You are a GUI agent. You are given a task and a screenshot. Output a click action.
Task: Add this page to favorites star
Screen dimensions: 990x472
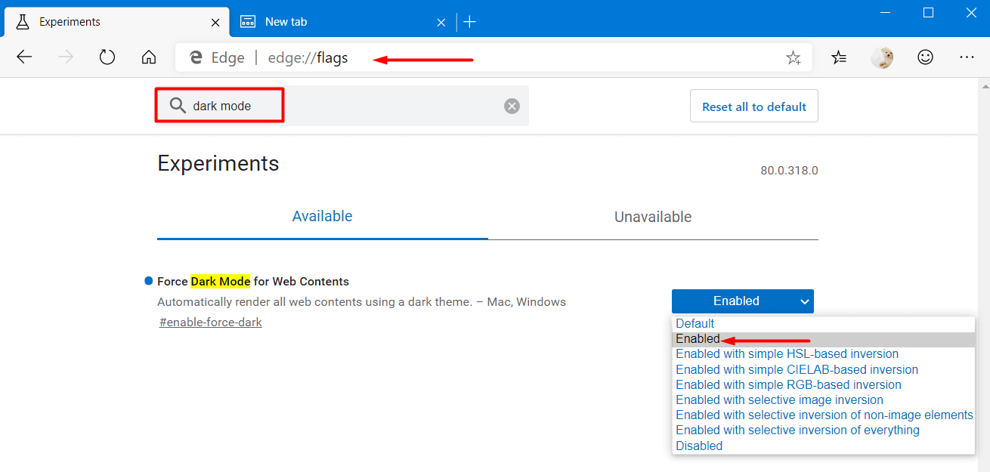point(793,57)
